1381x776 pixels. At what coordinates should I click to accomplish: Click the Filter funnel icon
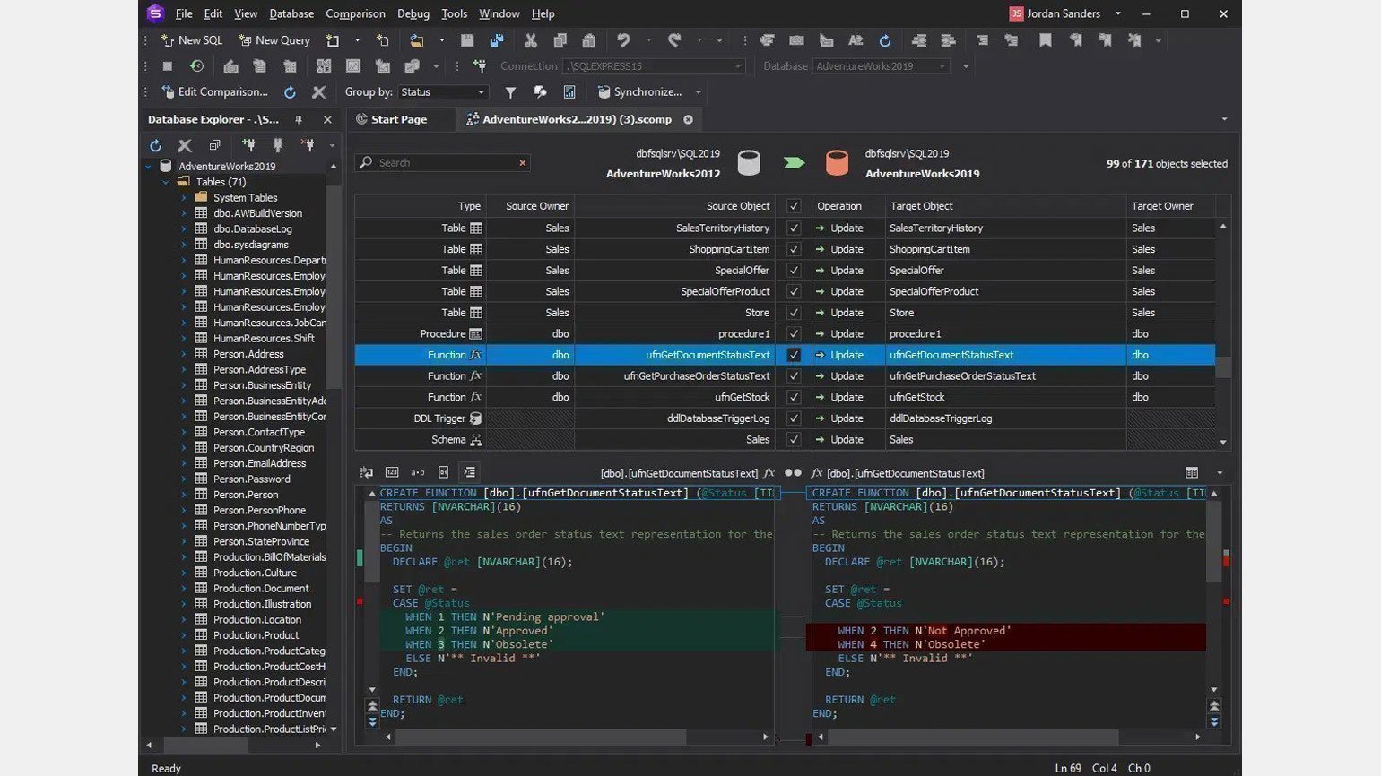[510, 92]
